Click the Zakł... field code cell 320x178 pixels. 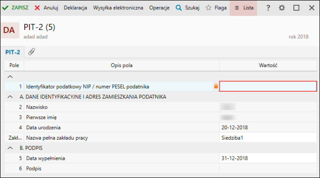pos(14,138)
